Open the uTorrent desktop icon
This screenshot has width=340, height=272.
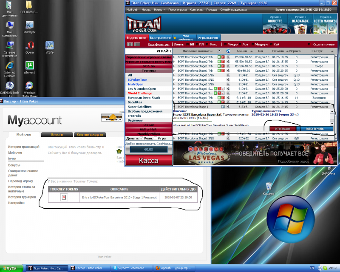(29, 68)
